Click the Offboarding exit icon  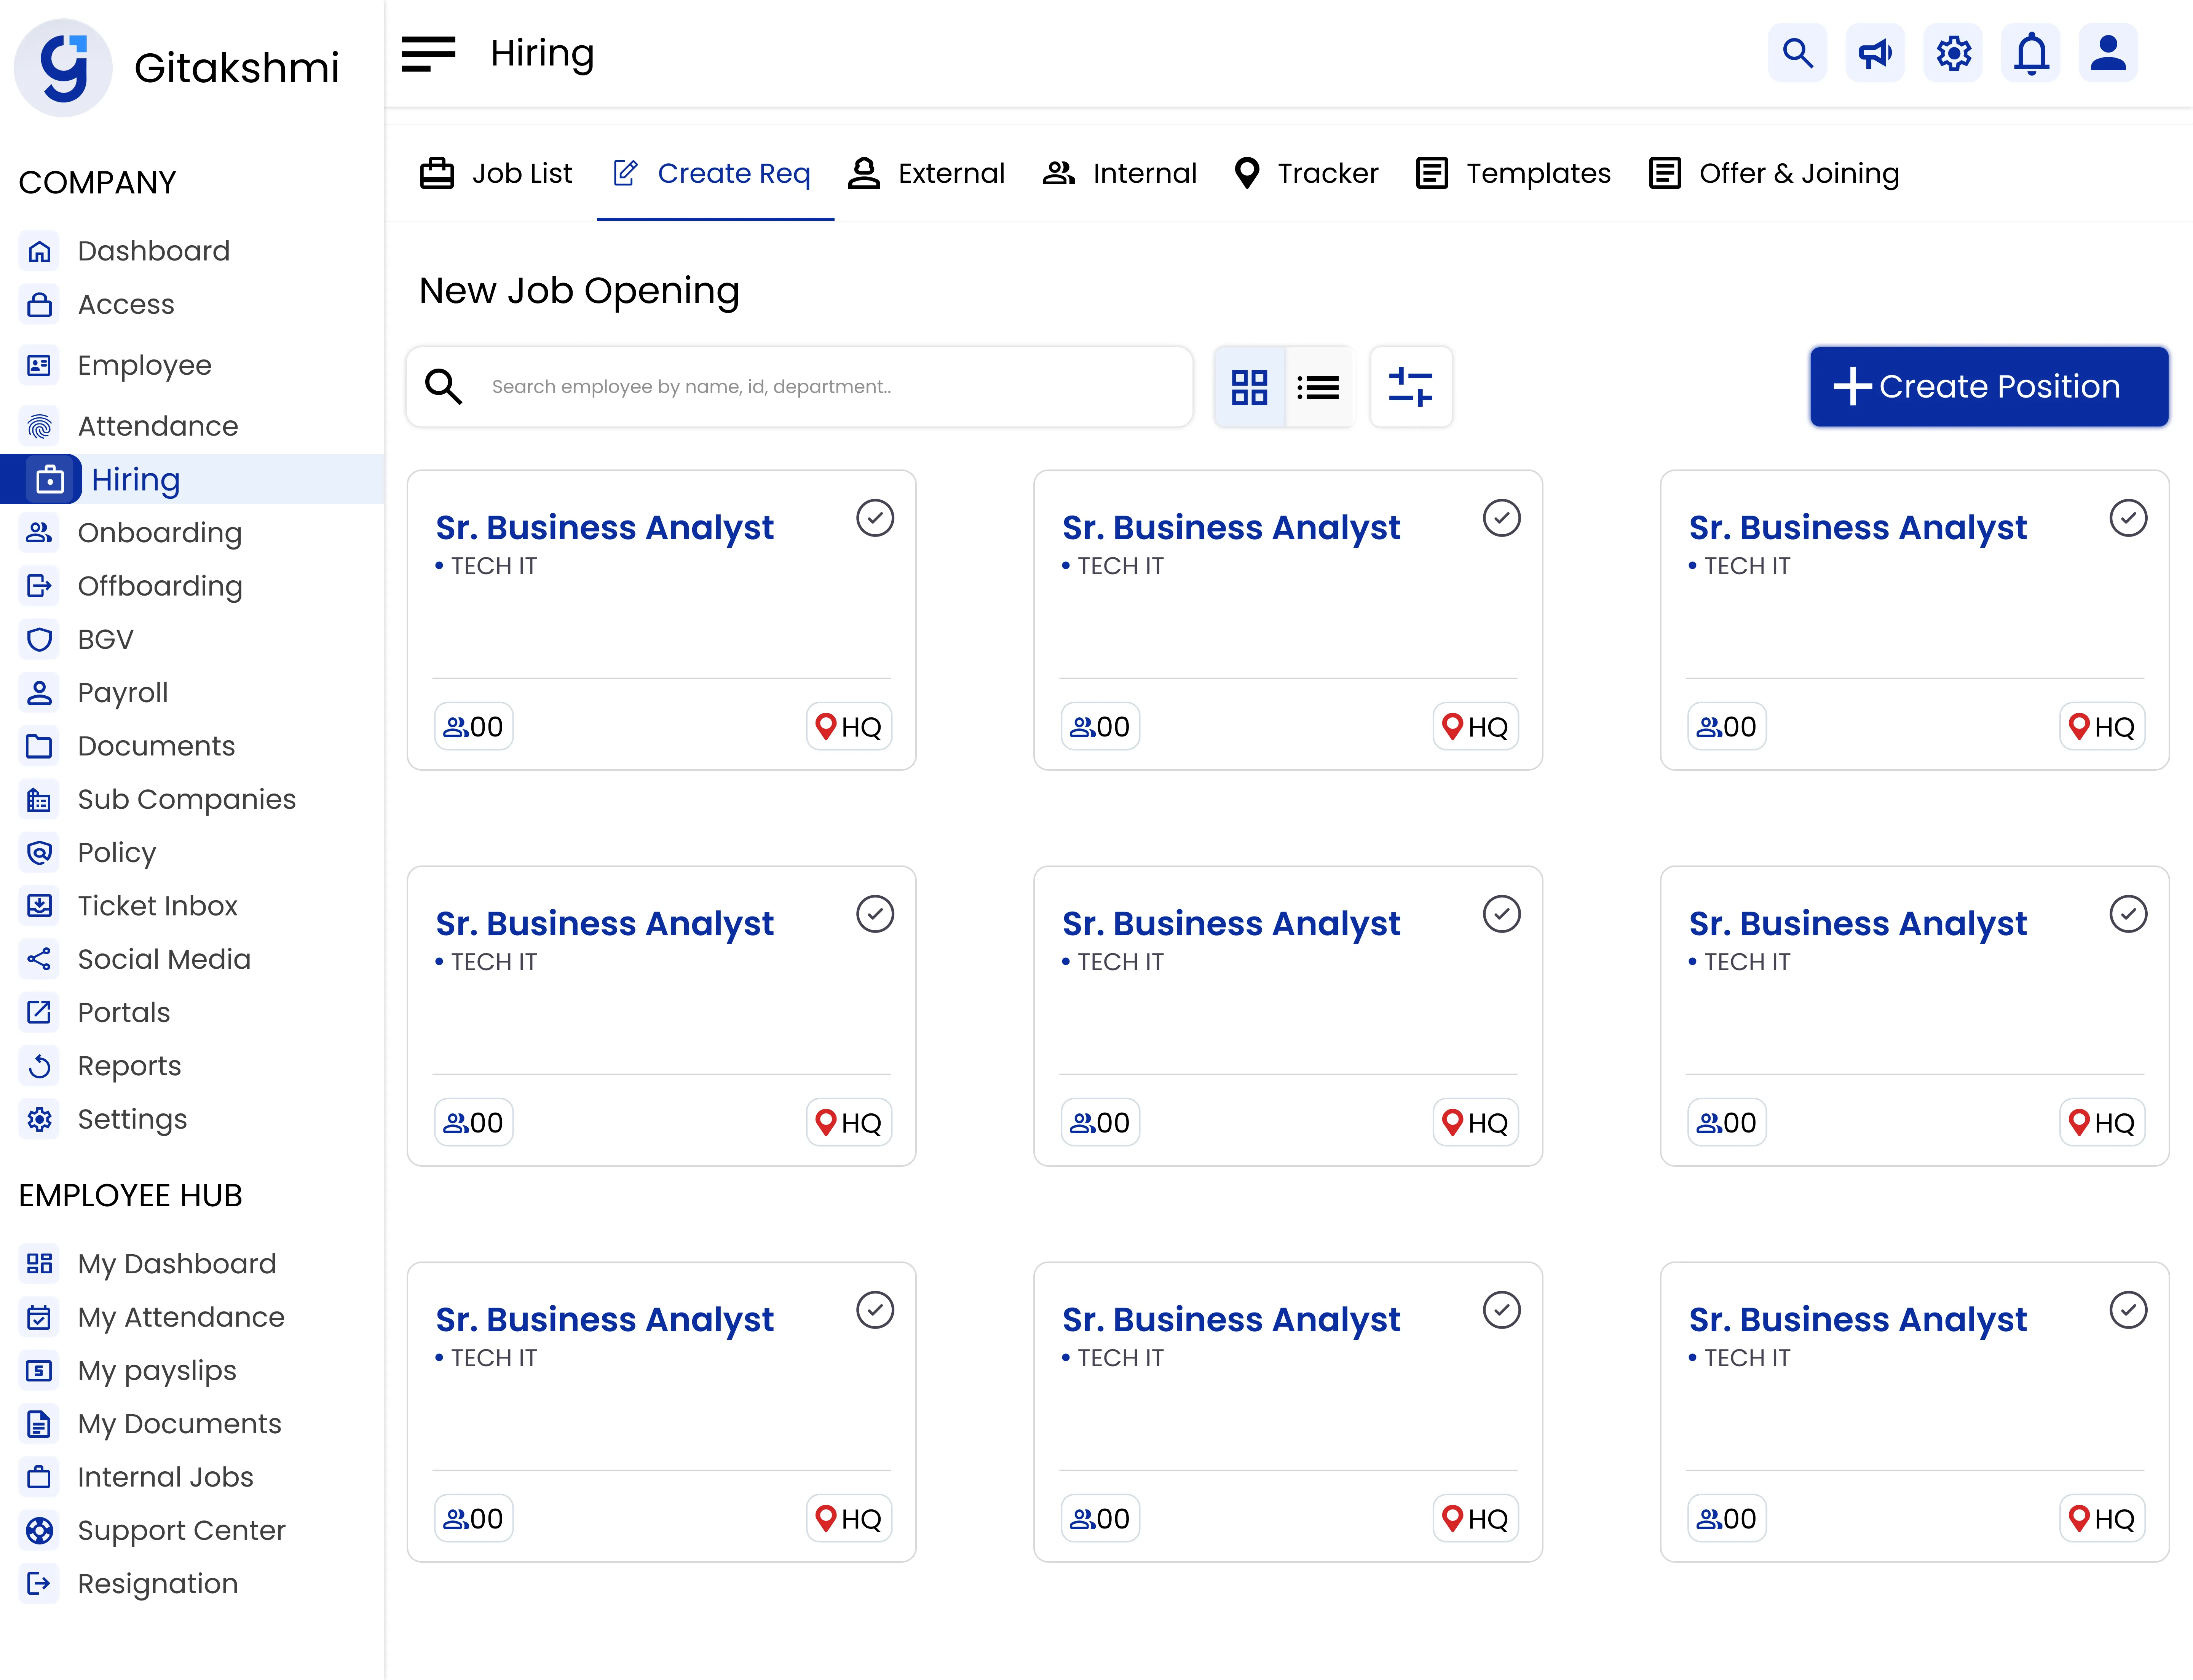point(39,586)
